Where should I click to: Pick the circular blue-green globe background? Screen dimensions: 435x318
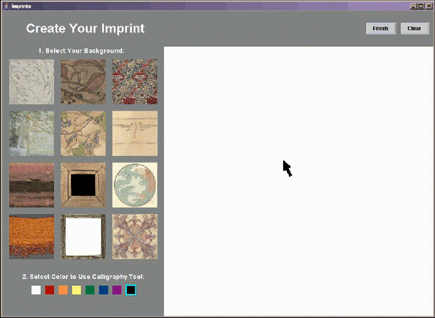tap(135, 185)
